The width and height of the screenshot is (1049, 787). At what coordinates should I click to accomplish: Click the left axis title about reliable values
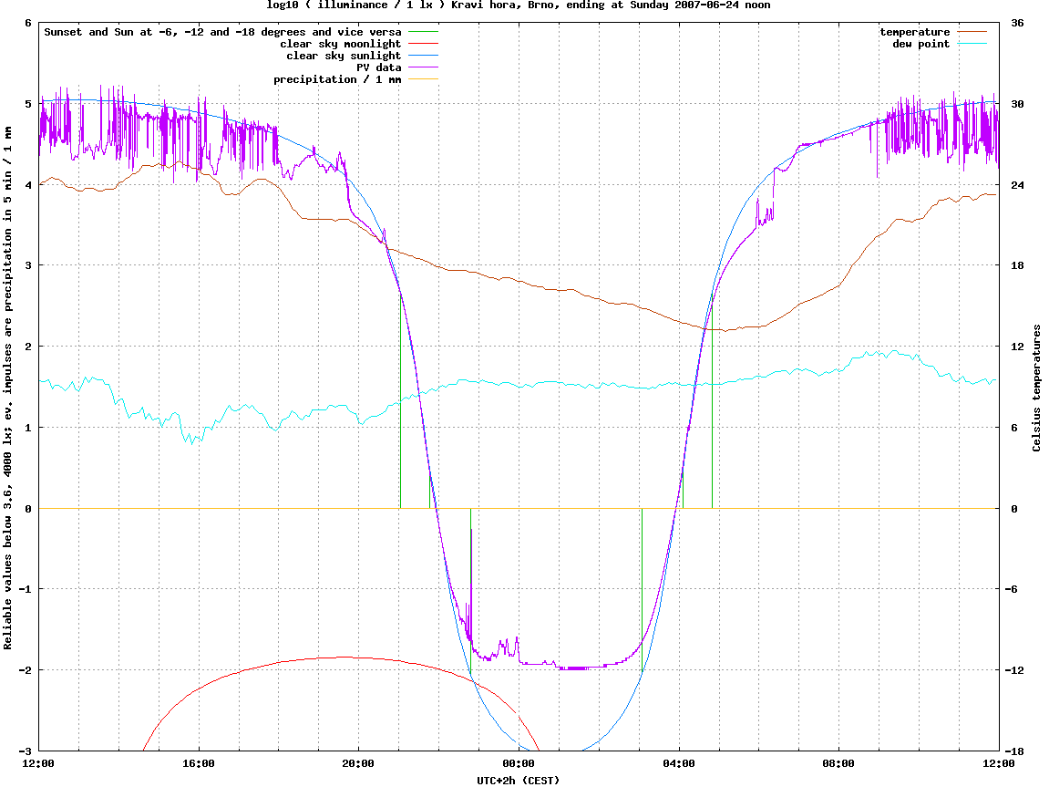point(8,388)
